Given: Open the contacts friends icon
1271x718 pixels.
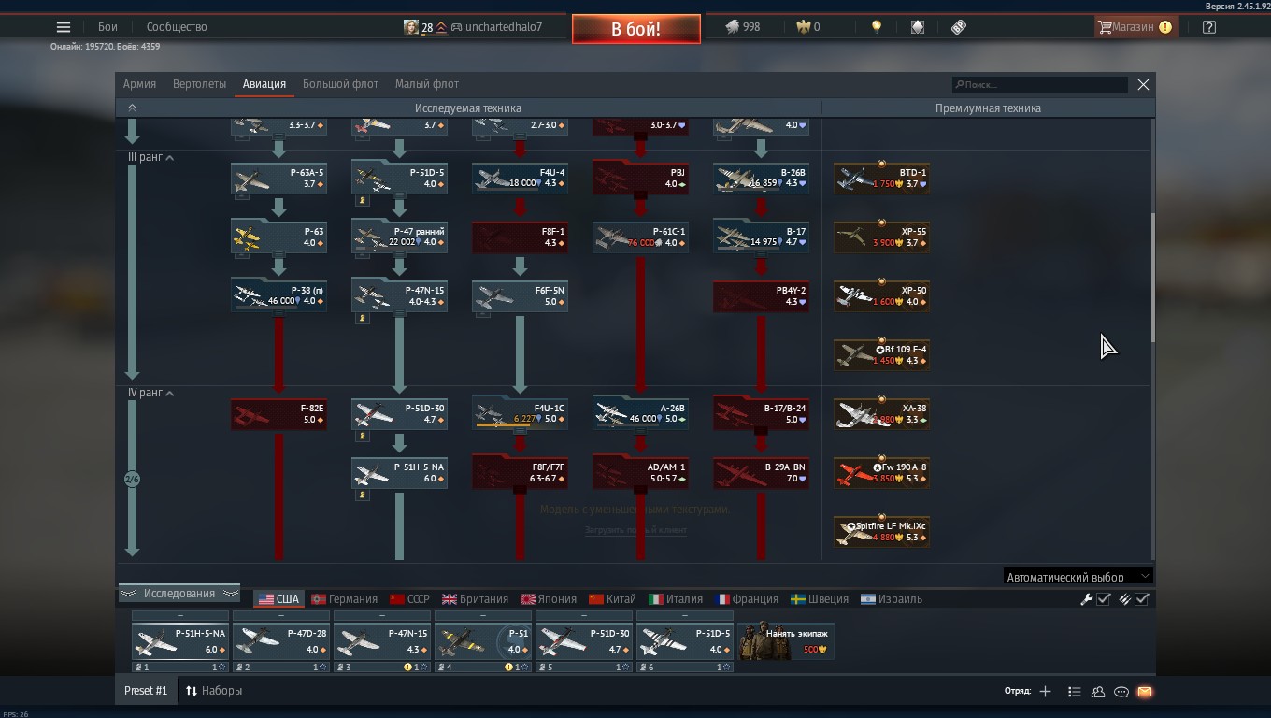Looking at the screenshot, I should pos(1098,692).
